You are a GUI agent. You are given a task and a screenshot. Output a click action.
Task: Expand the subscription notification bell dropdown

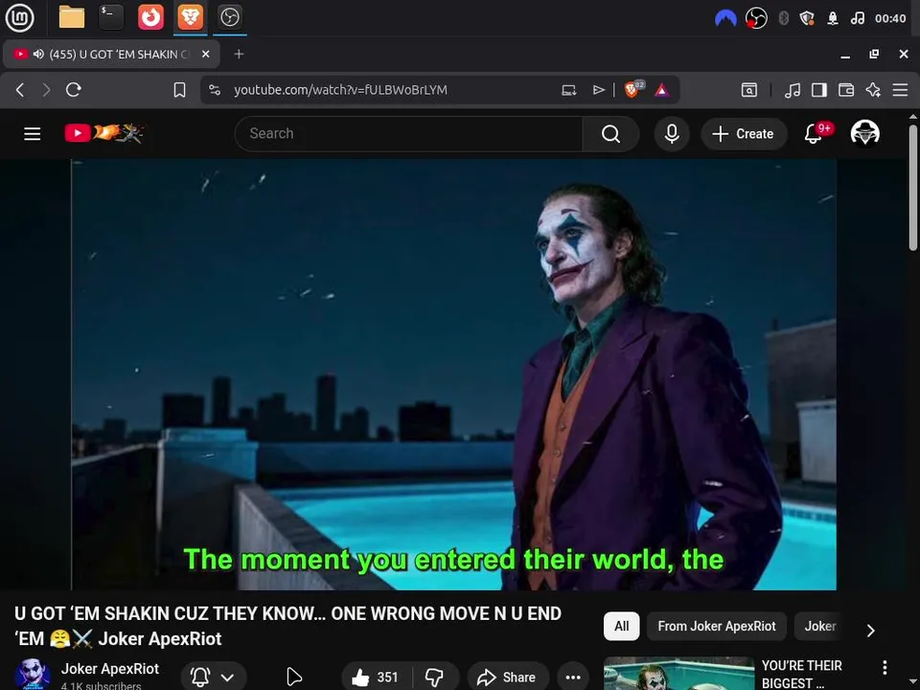[214, 678]
